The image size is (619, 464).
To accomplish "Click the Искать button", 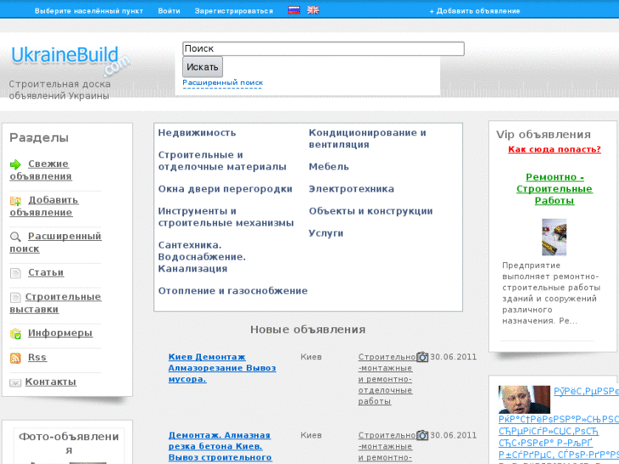I will pos(203,67).
